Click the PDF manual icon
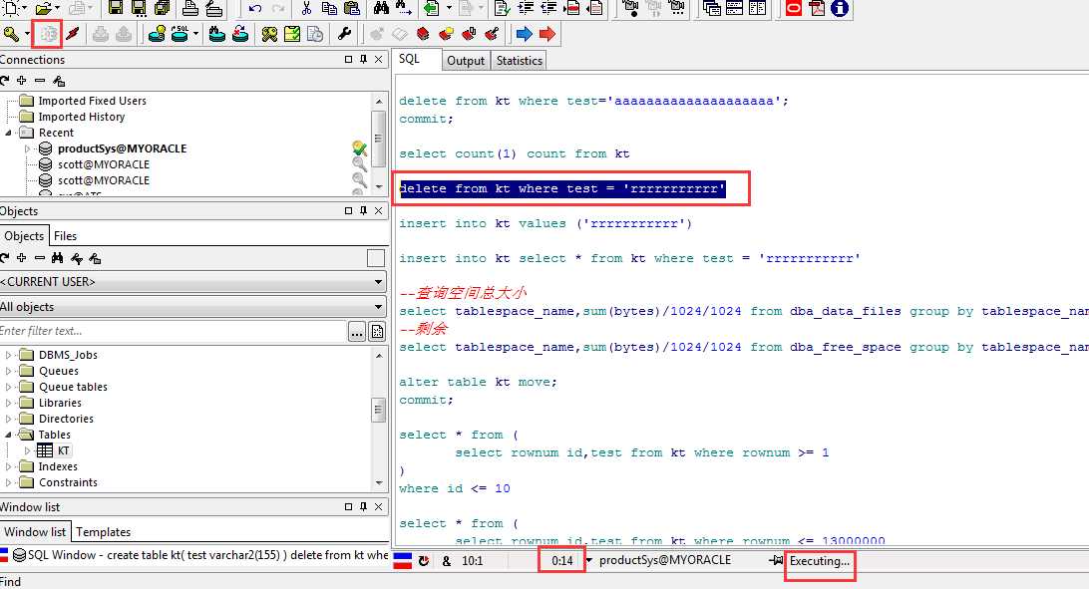The width and height of the screenshot is (1089, 589). point(817,8)
